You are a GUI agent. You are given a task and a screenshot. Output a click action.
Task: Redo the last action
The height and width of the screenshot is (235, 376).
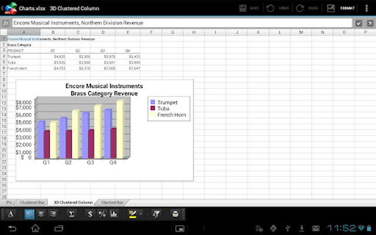tap(307, 8)
